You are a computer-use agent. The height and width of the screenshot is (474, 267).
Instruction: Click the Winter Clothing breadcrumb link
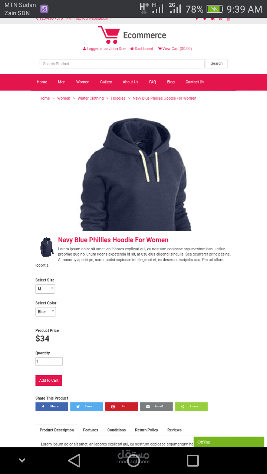tap(90, 99)
